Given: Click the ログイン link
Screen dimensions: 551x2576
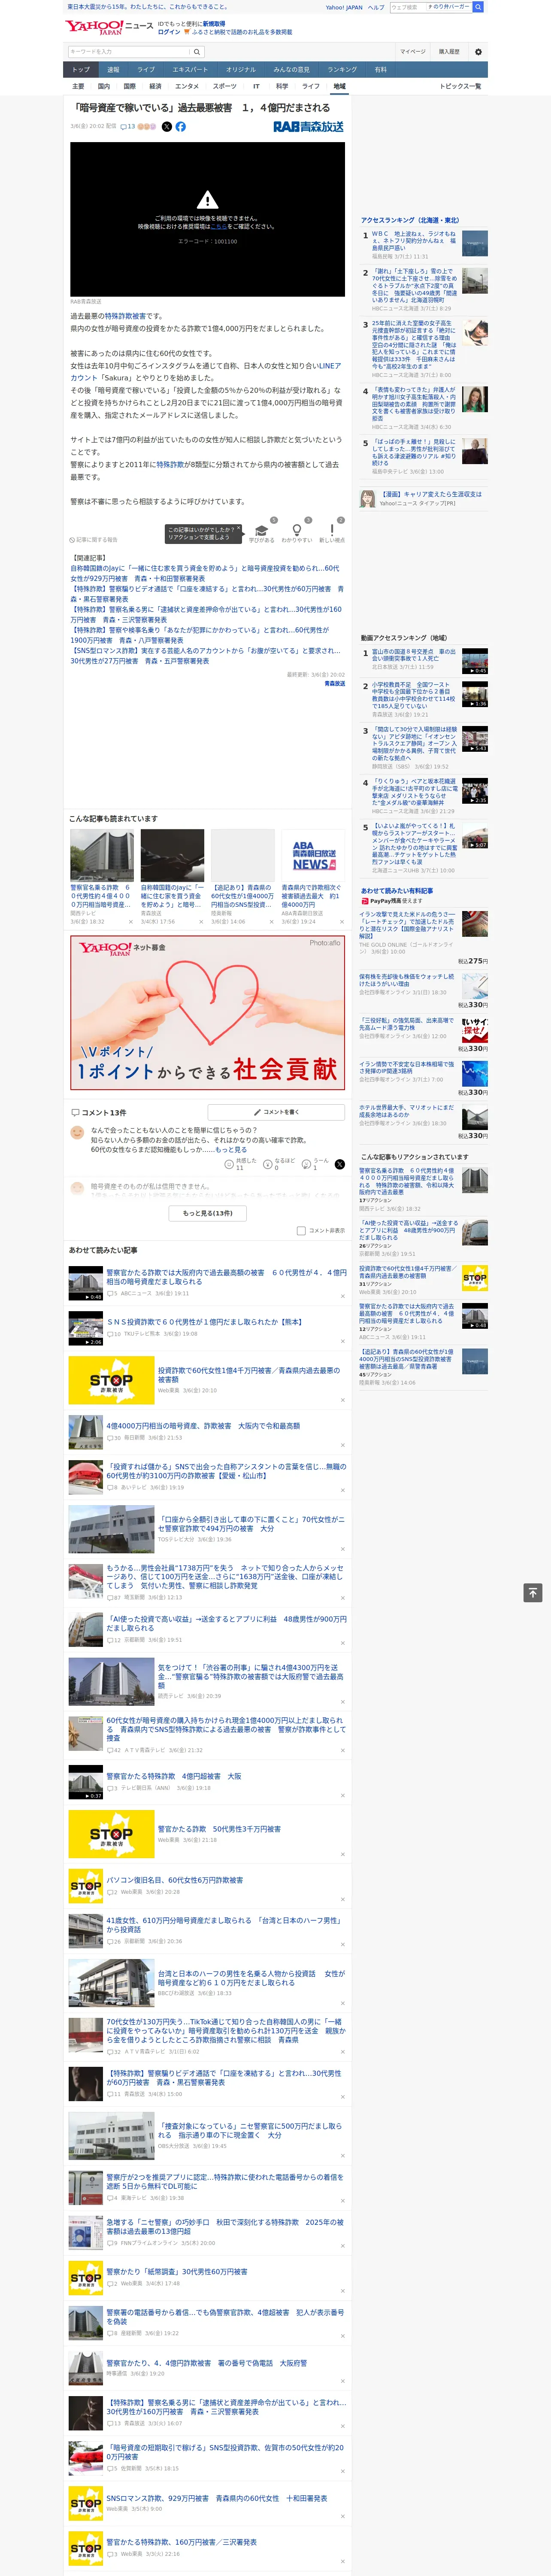Looking at the screenshot, I should coord(169,32).
